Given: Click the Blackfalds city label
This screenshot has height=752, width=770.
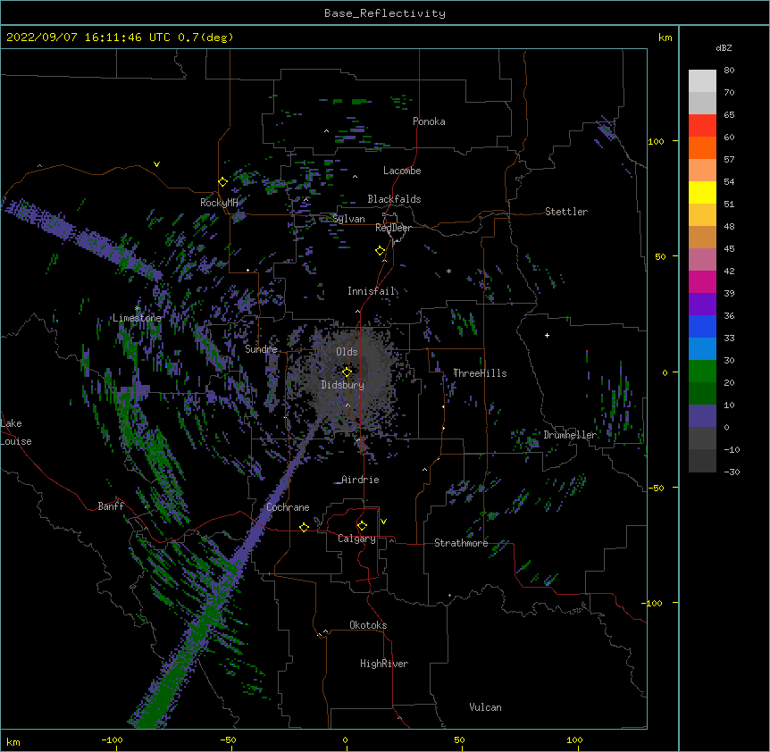Looking at the screenshot, I should click(394, 199).
